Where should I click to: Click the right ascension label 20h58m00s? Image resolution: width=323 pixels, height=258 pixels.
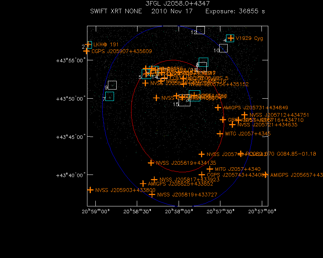(x=179, y=211)
